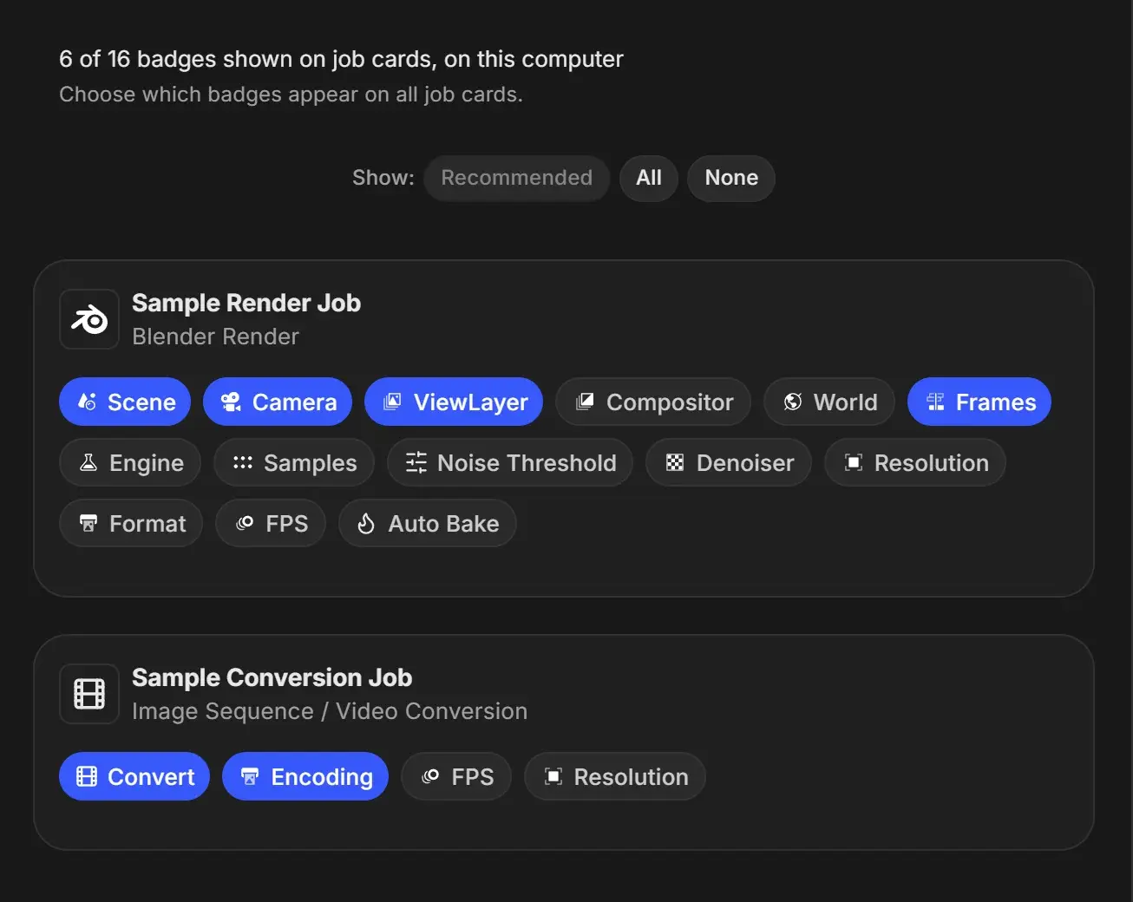Choose the Recommended show preset
Screen dimensions: 1133x902
pos(517,178)
